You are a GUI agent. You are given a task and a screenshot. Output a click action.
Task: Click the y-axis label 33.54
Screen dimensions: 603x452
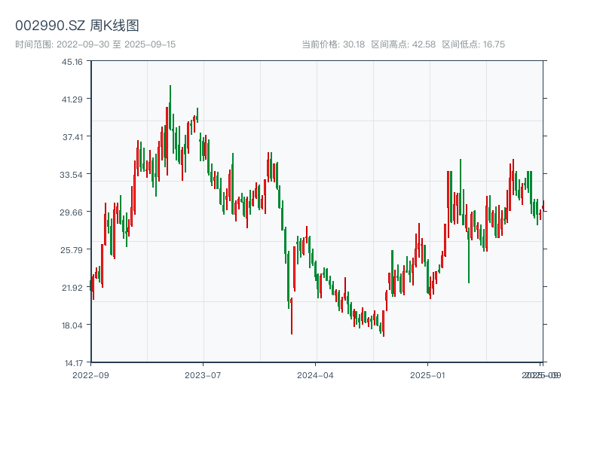pos(71,175)
